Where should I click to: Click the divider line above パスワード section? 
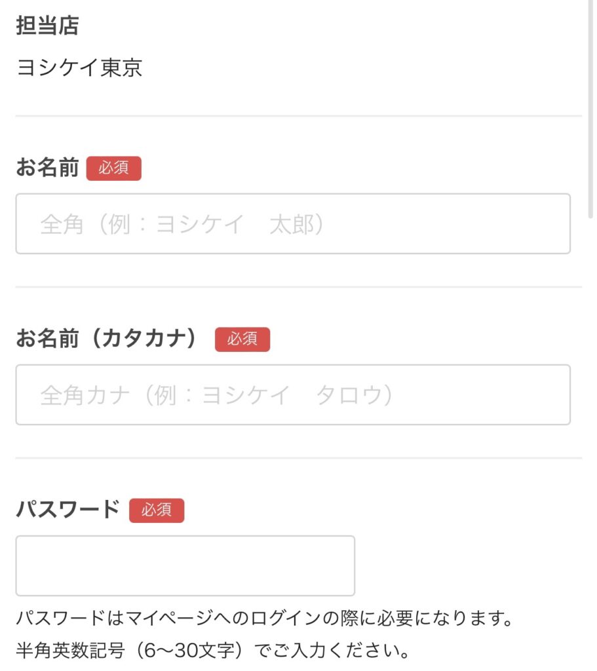298,457
